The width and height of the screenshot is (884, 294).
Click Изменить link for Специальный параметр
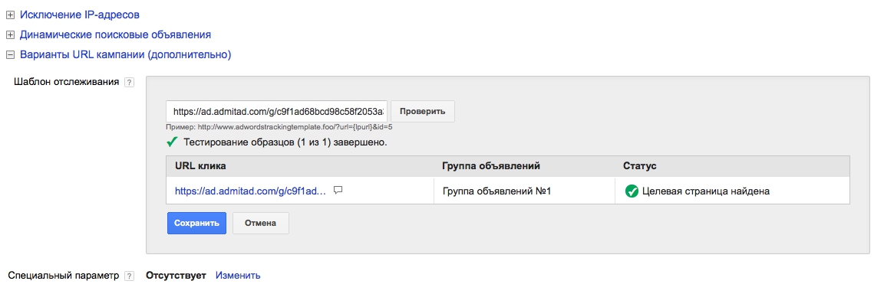coord(238,276)
